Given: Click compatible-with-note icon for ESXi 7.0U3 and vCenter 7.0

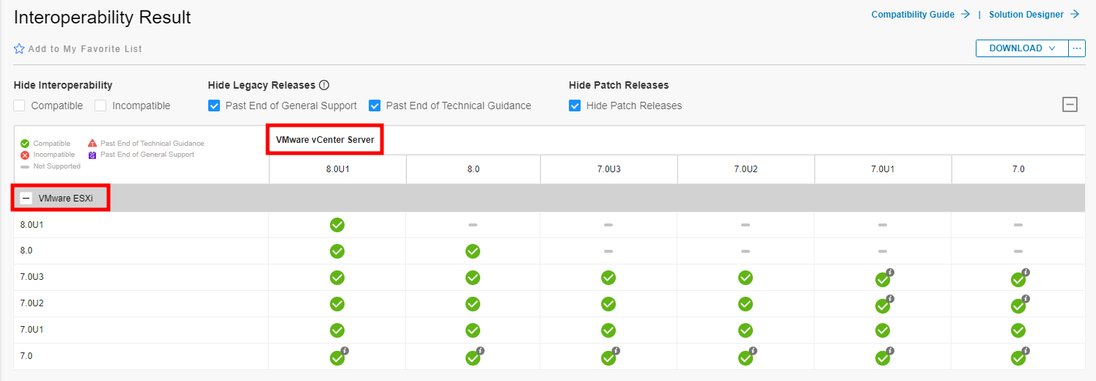Looking at the screenshot, I should (1019, 278).
